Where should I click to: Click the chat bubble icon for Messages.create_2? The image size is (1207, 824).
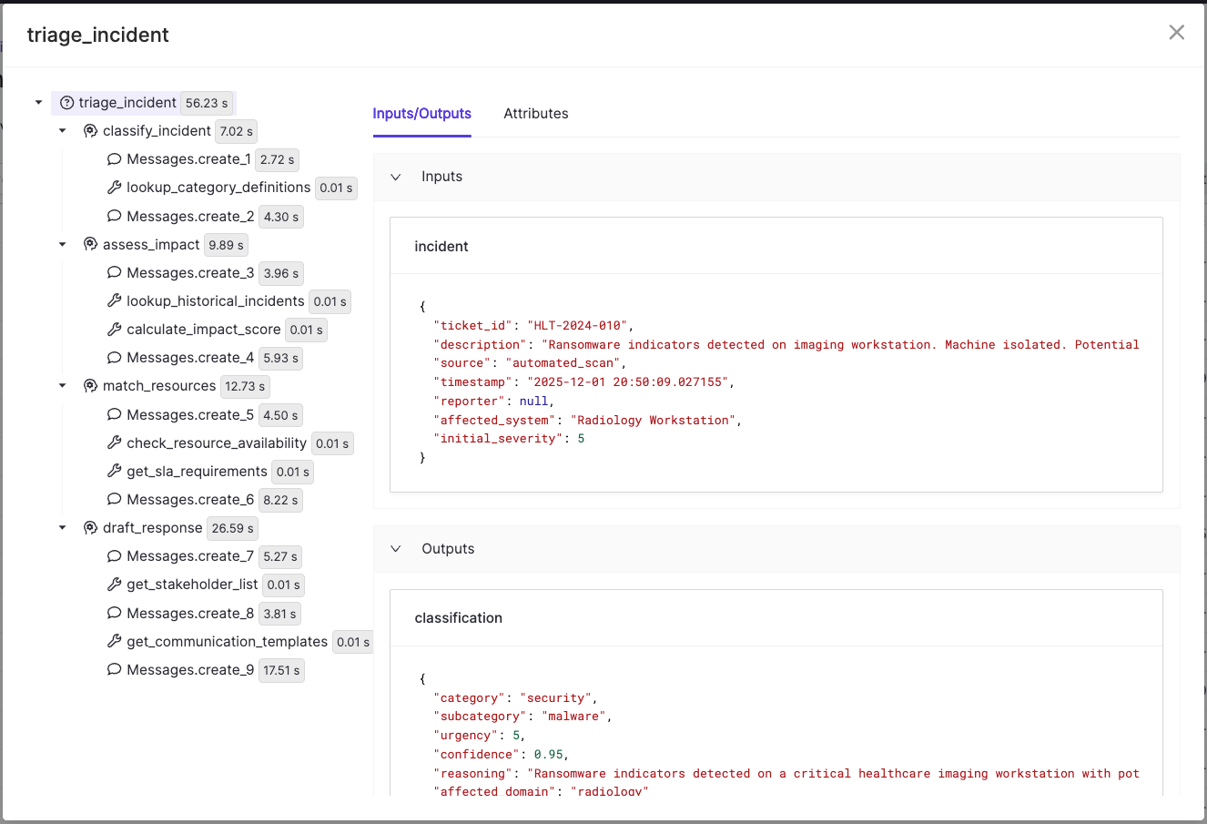tap(114, 217)
